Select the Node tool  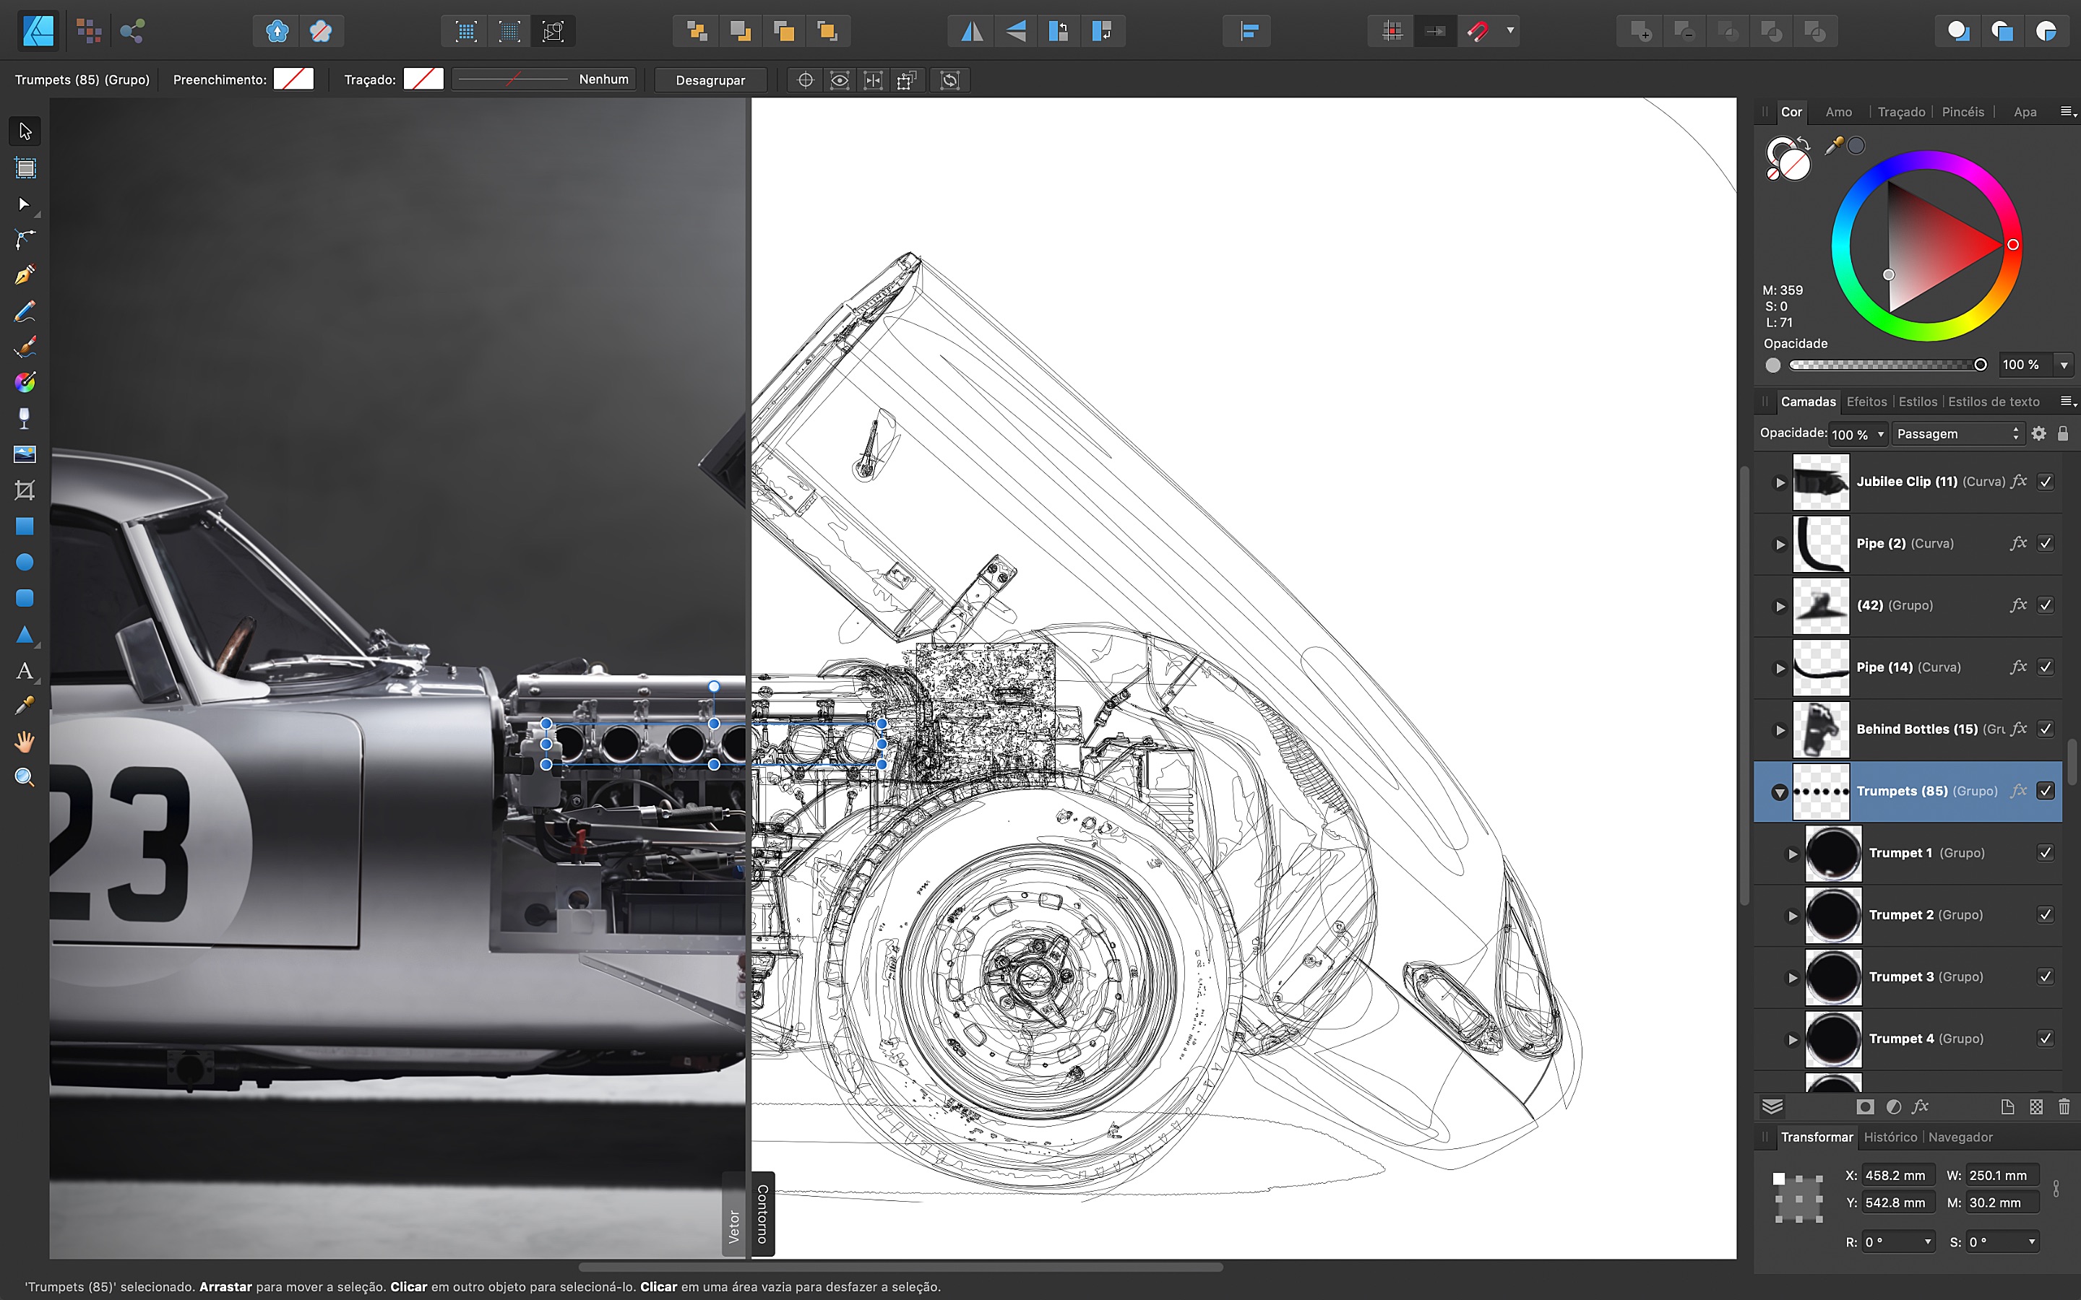[x=25, y=204]
